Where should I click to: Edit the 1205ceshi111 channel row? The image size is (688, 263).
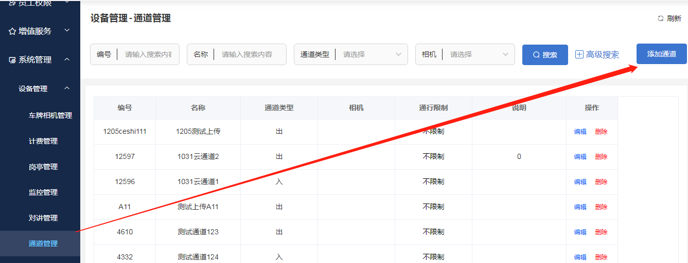coord(580,132)
